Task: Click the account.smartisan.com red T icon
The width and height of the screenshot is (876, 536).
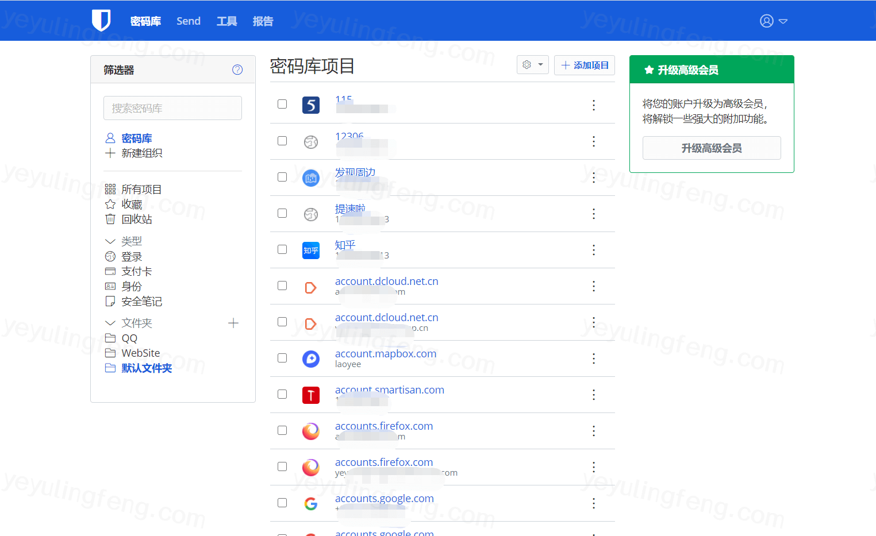Action: pos(311,395)
